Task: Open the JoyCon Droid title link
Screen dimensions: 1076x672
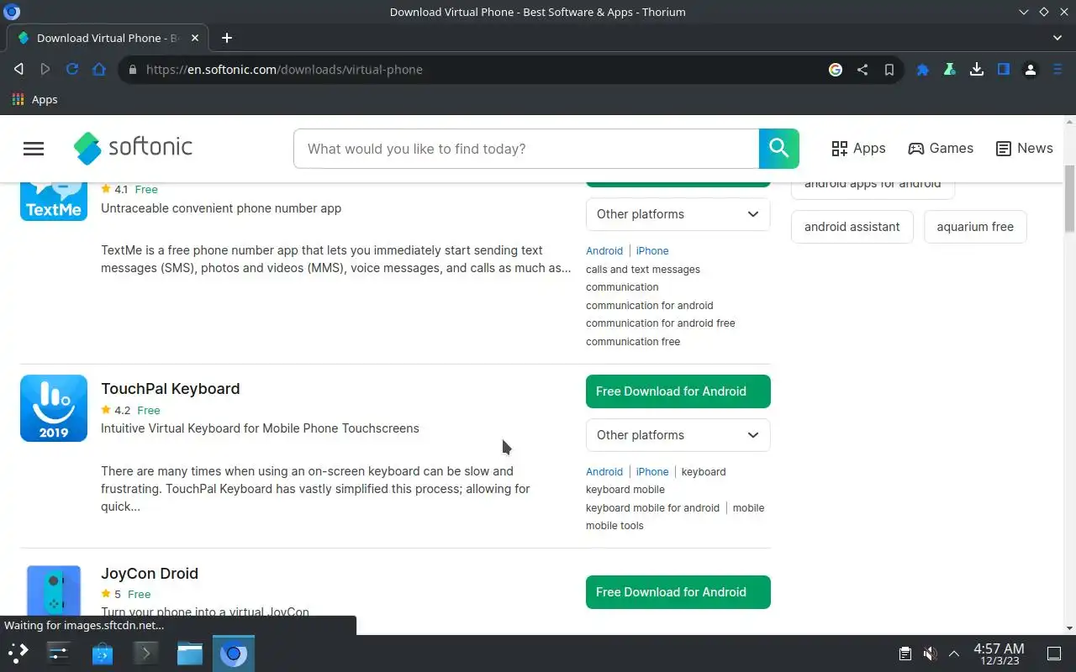Action: click(x=150, y=573)
